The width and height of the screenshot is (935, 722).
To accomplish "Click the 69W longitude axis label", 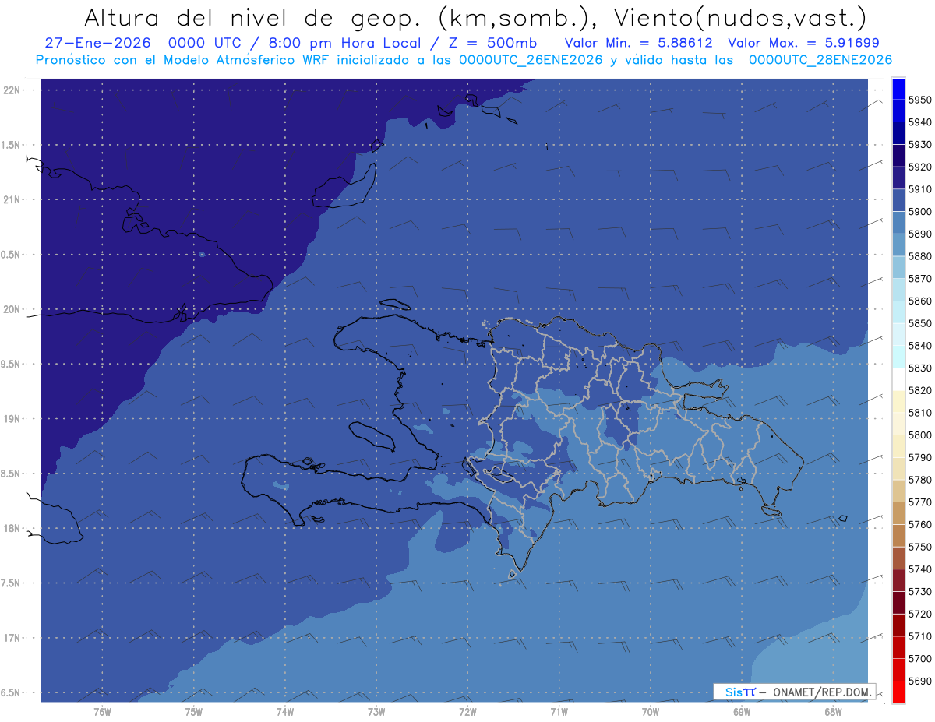I will (x=742, y=711).
